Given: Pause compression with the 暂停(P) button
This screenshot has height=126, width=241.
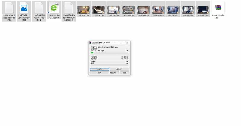Looking at the screenshot, I should coord(119,69).
